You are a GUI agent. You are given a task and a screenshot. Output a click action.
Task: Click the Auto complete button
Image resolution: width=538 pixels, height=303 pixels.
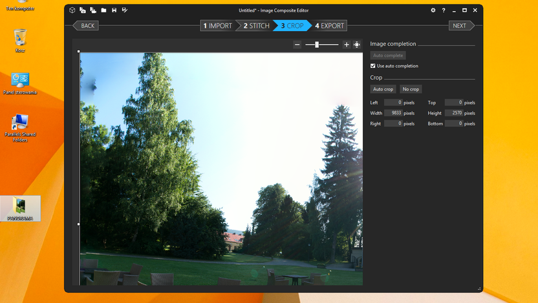coord(388,55)
